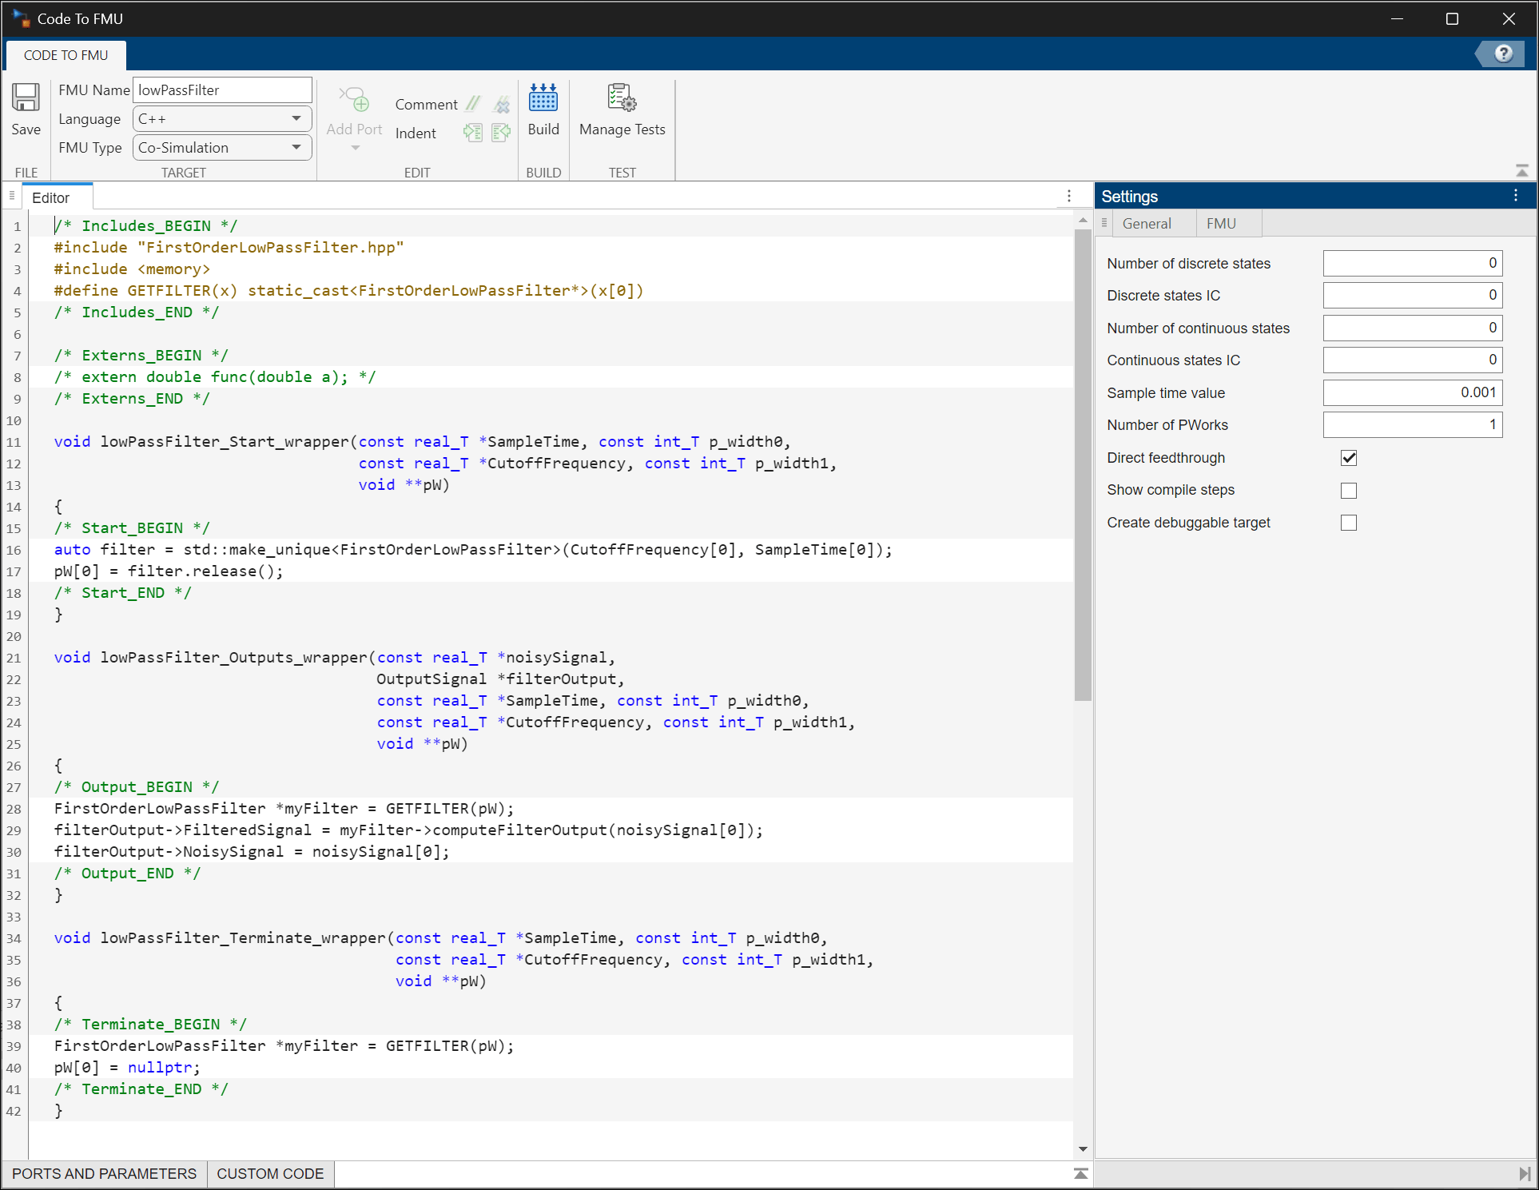The height and width of the screenshot is (1190, 1539).
Task: Click the Increase indent icon
Action: (474, 133)
